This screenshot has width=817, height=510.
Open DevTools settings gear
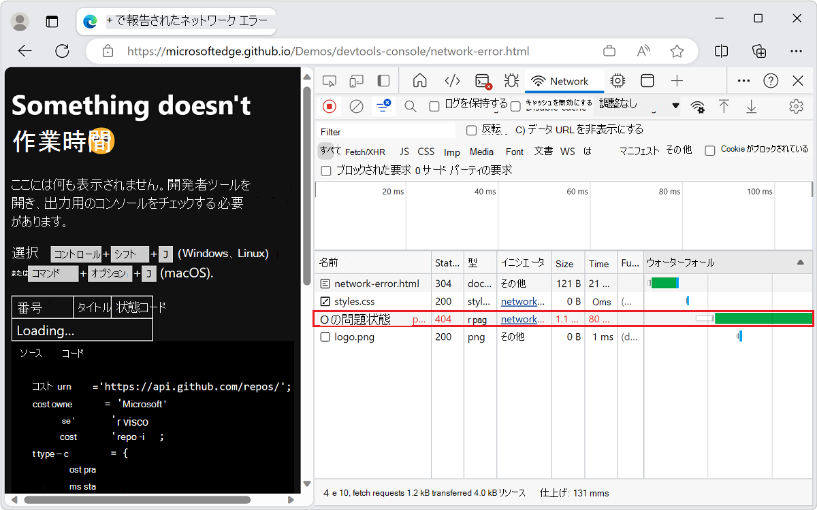[x=796, y=107]
